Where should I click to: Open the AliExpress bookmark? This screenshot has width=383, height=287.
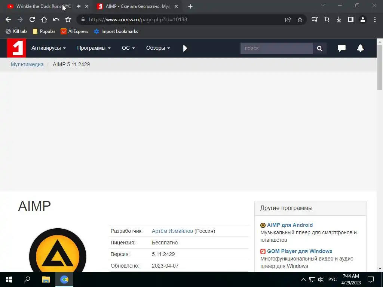tap(74, 31)
